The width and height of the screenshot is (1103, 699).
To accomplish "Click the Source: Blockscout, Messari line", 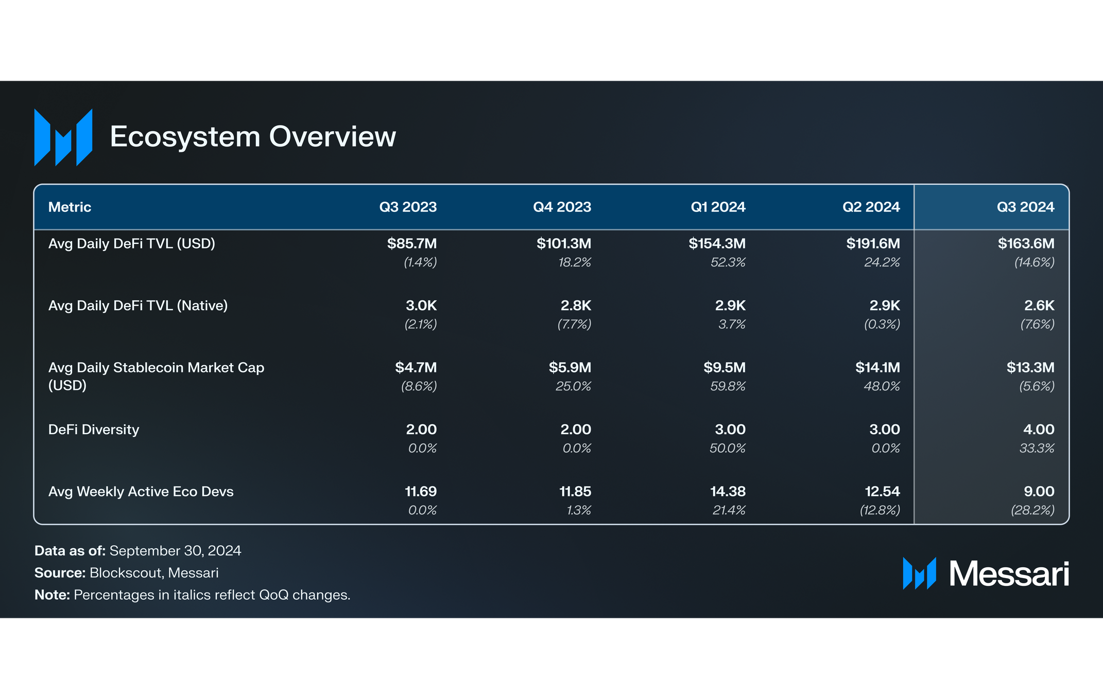I will [126, 573].
